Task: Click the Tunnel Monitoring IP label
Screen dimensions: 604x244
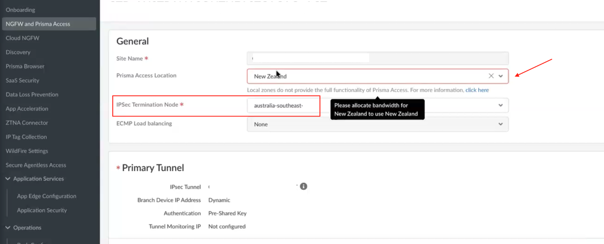Action: (175, 227)
